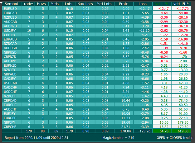Click the OPEN + CLOSED trades label
The image size is (195, 143).
click(175, 138)
